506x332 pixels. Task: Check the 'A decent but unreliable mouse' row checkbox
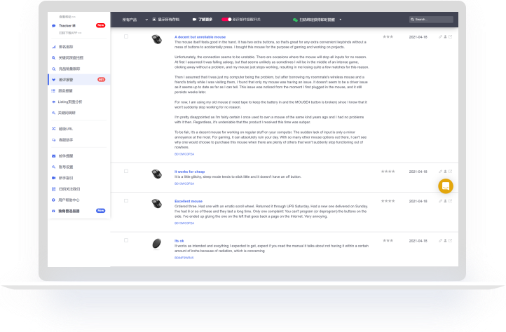[x=126, y=36]
